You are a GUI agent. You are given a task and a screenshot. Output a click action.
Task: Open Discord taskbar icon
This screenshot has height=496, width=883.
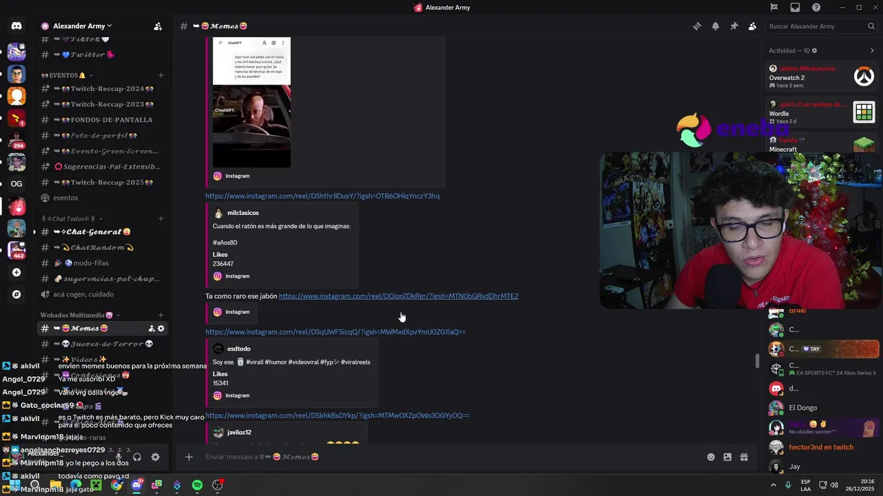(137, 485)
